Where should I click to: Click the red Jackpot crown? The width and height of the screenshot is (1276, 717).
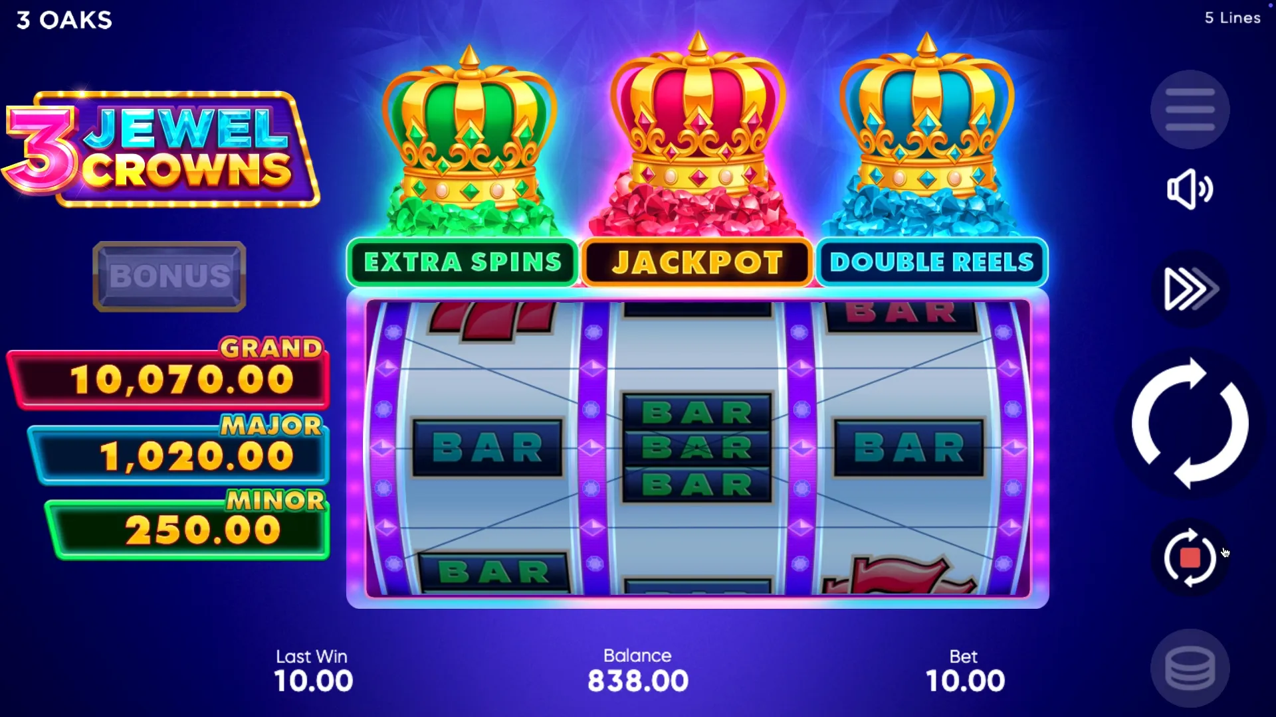pos(698,133)
